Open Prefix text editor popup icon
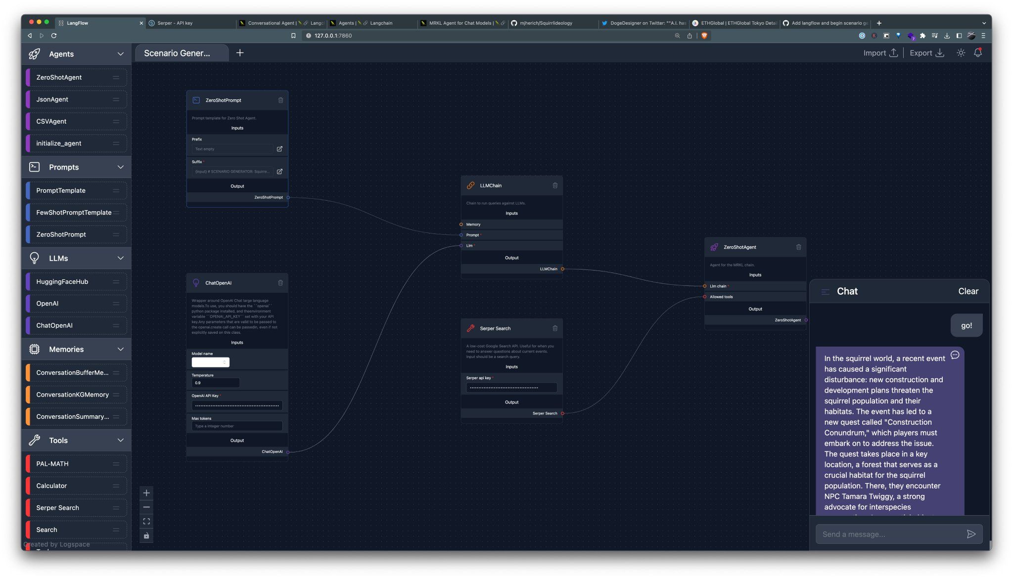The image size is (1013, 579). tap(279, 149)
